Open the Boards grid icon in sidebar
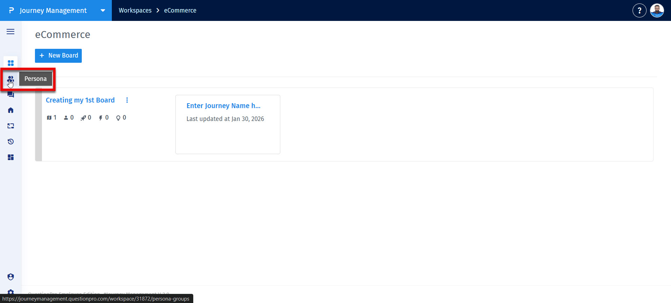 [x=10, y=63]
